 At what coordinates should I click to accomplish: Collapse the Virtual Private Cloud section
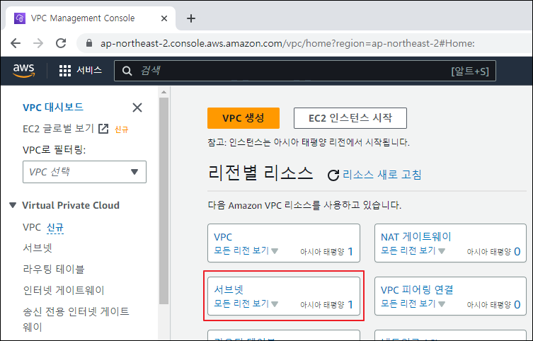click(x=13, y=205)
